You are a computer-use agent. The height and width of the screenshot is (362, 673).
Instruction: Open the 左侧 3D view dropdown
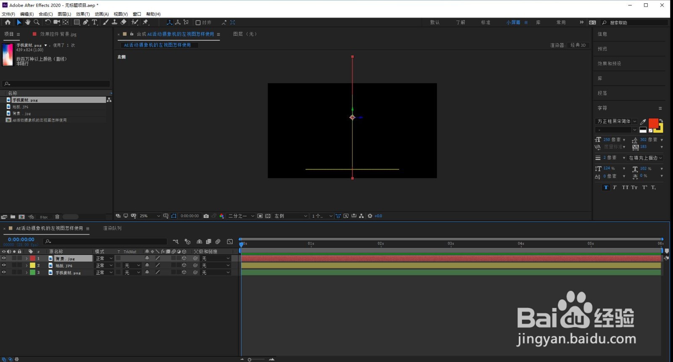pos(291,216)
